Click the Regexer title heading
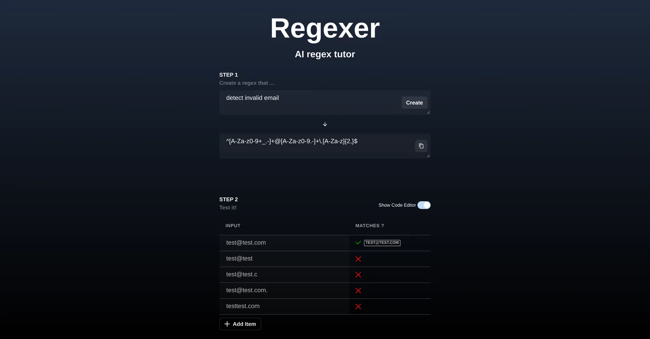Viewport: 650px width, 339px height. [x=325, y=28]
